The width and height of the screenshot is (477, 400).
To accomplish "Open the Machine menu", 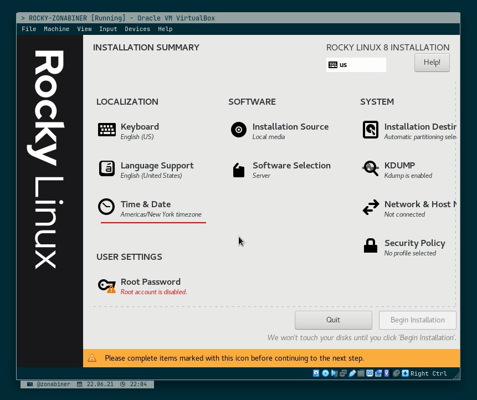I will pos(57,29).
